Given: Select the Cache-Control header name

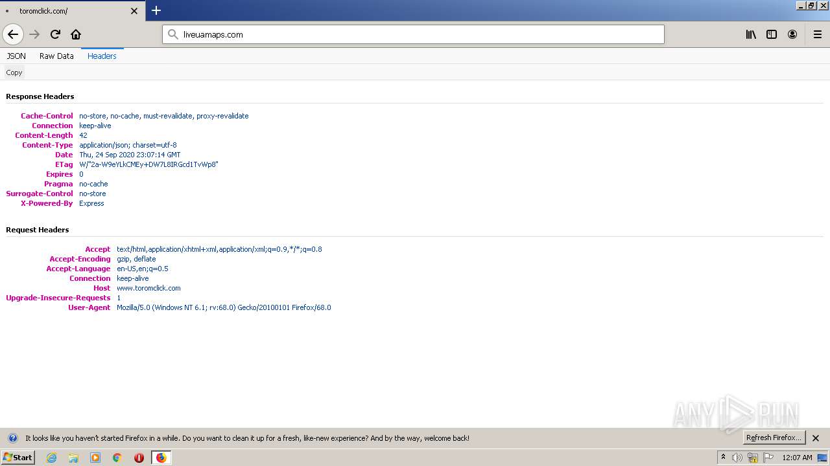Looking at the screenshot, I should tap(47, 116).
